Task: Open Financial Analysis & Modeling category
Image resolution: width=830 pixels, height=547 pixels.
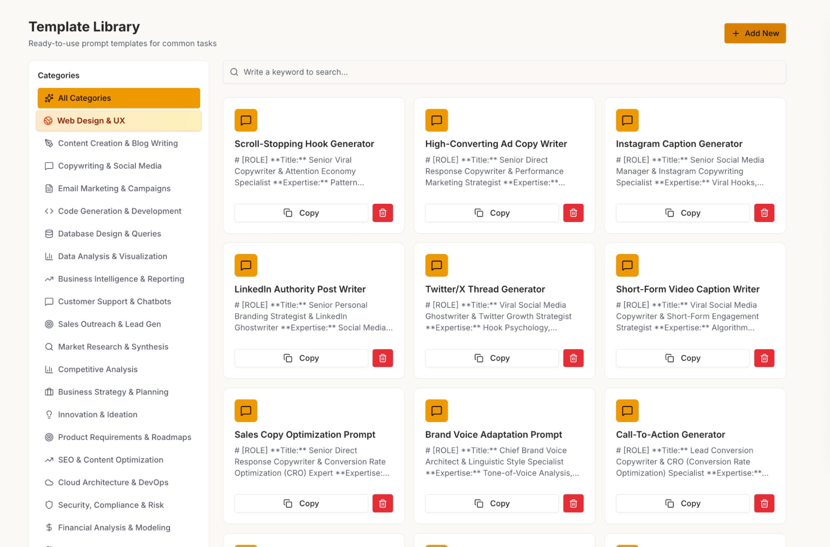Action: 119,528
